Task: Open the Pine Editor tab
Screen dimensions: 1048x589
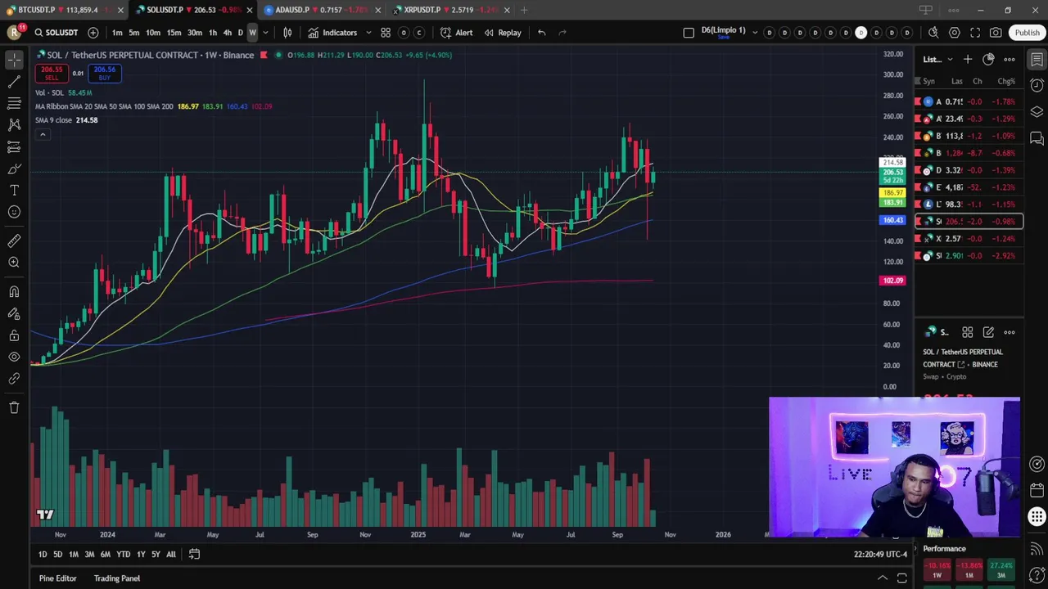Action: click(57, 578)
